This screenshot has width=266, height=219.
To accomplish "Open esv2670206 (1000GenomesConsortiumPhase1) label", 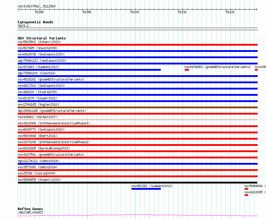I will tap(54, 142).
